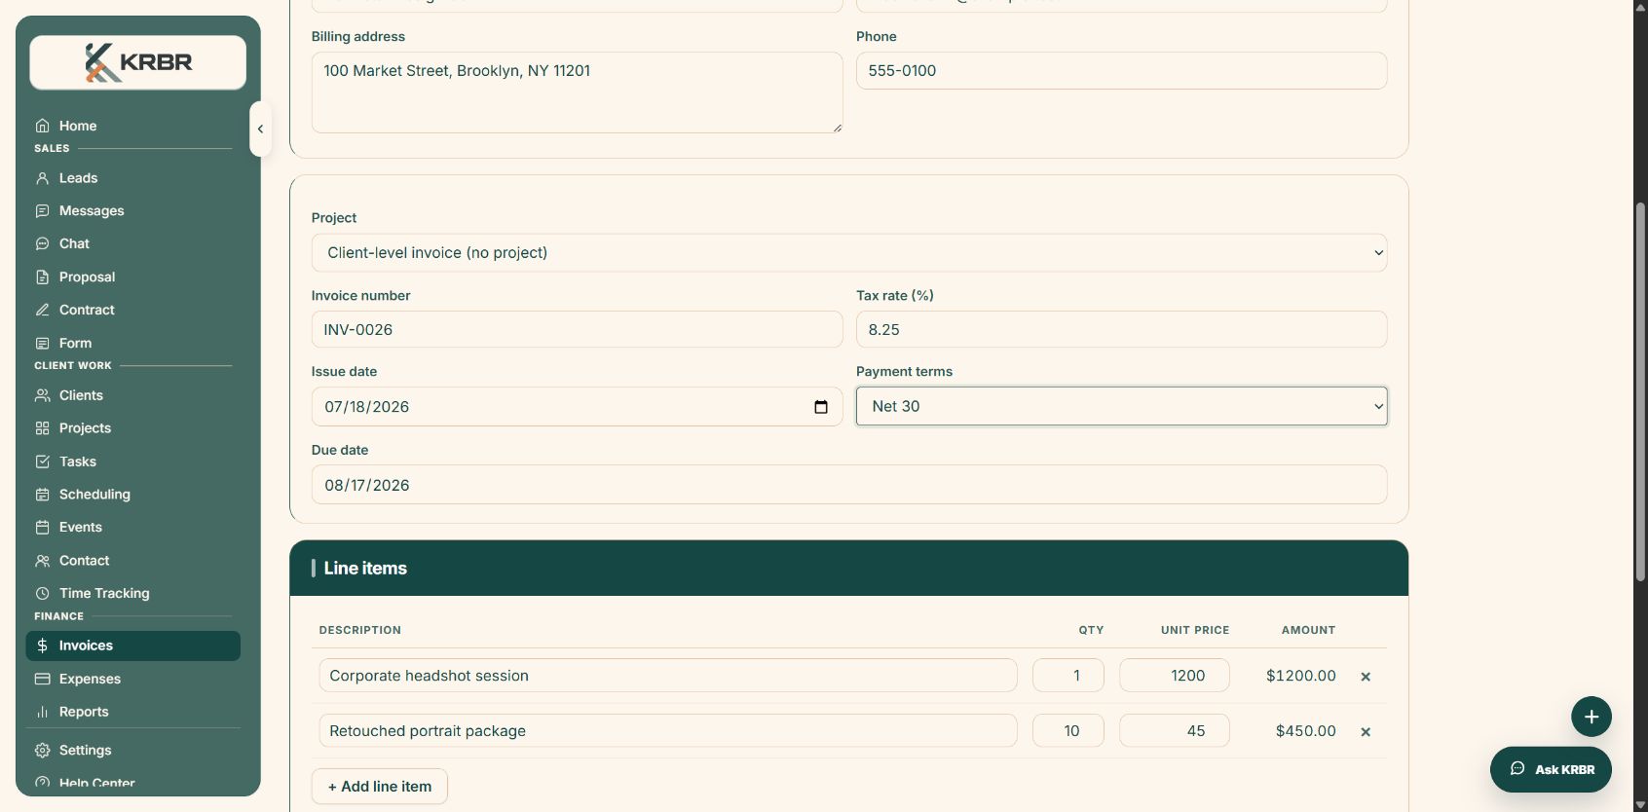Open the Project dropdown
1648x812 pixels.
click(849, 253)
